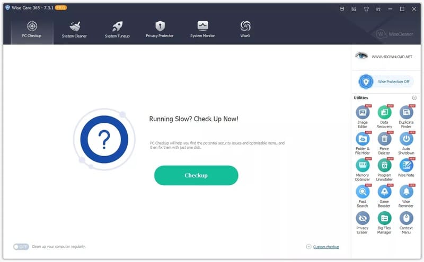Turn on Wise Protection
This screenshot has height=262, width=424.
point(386,82)
